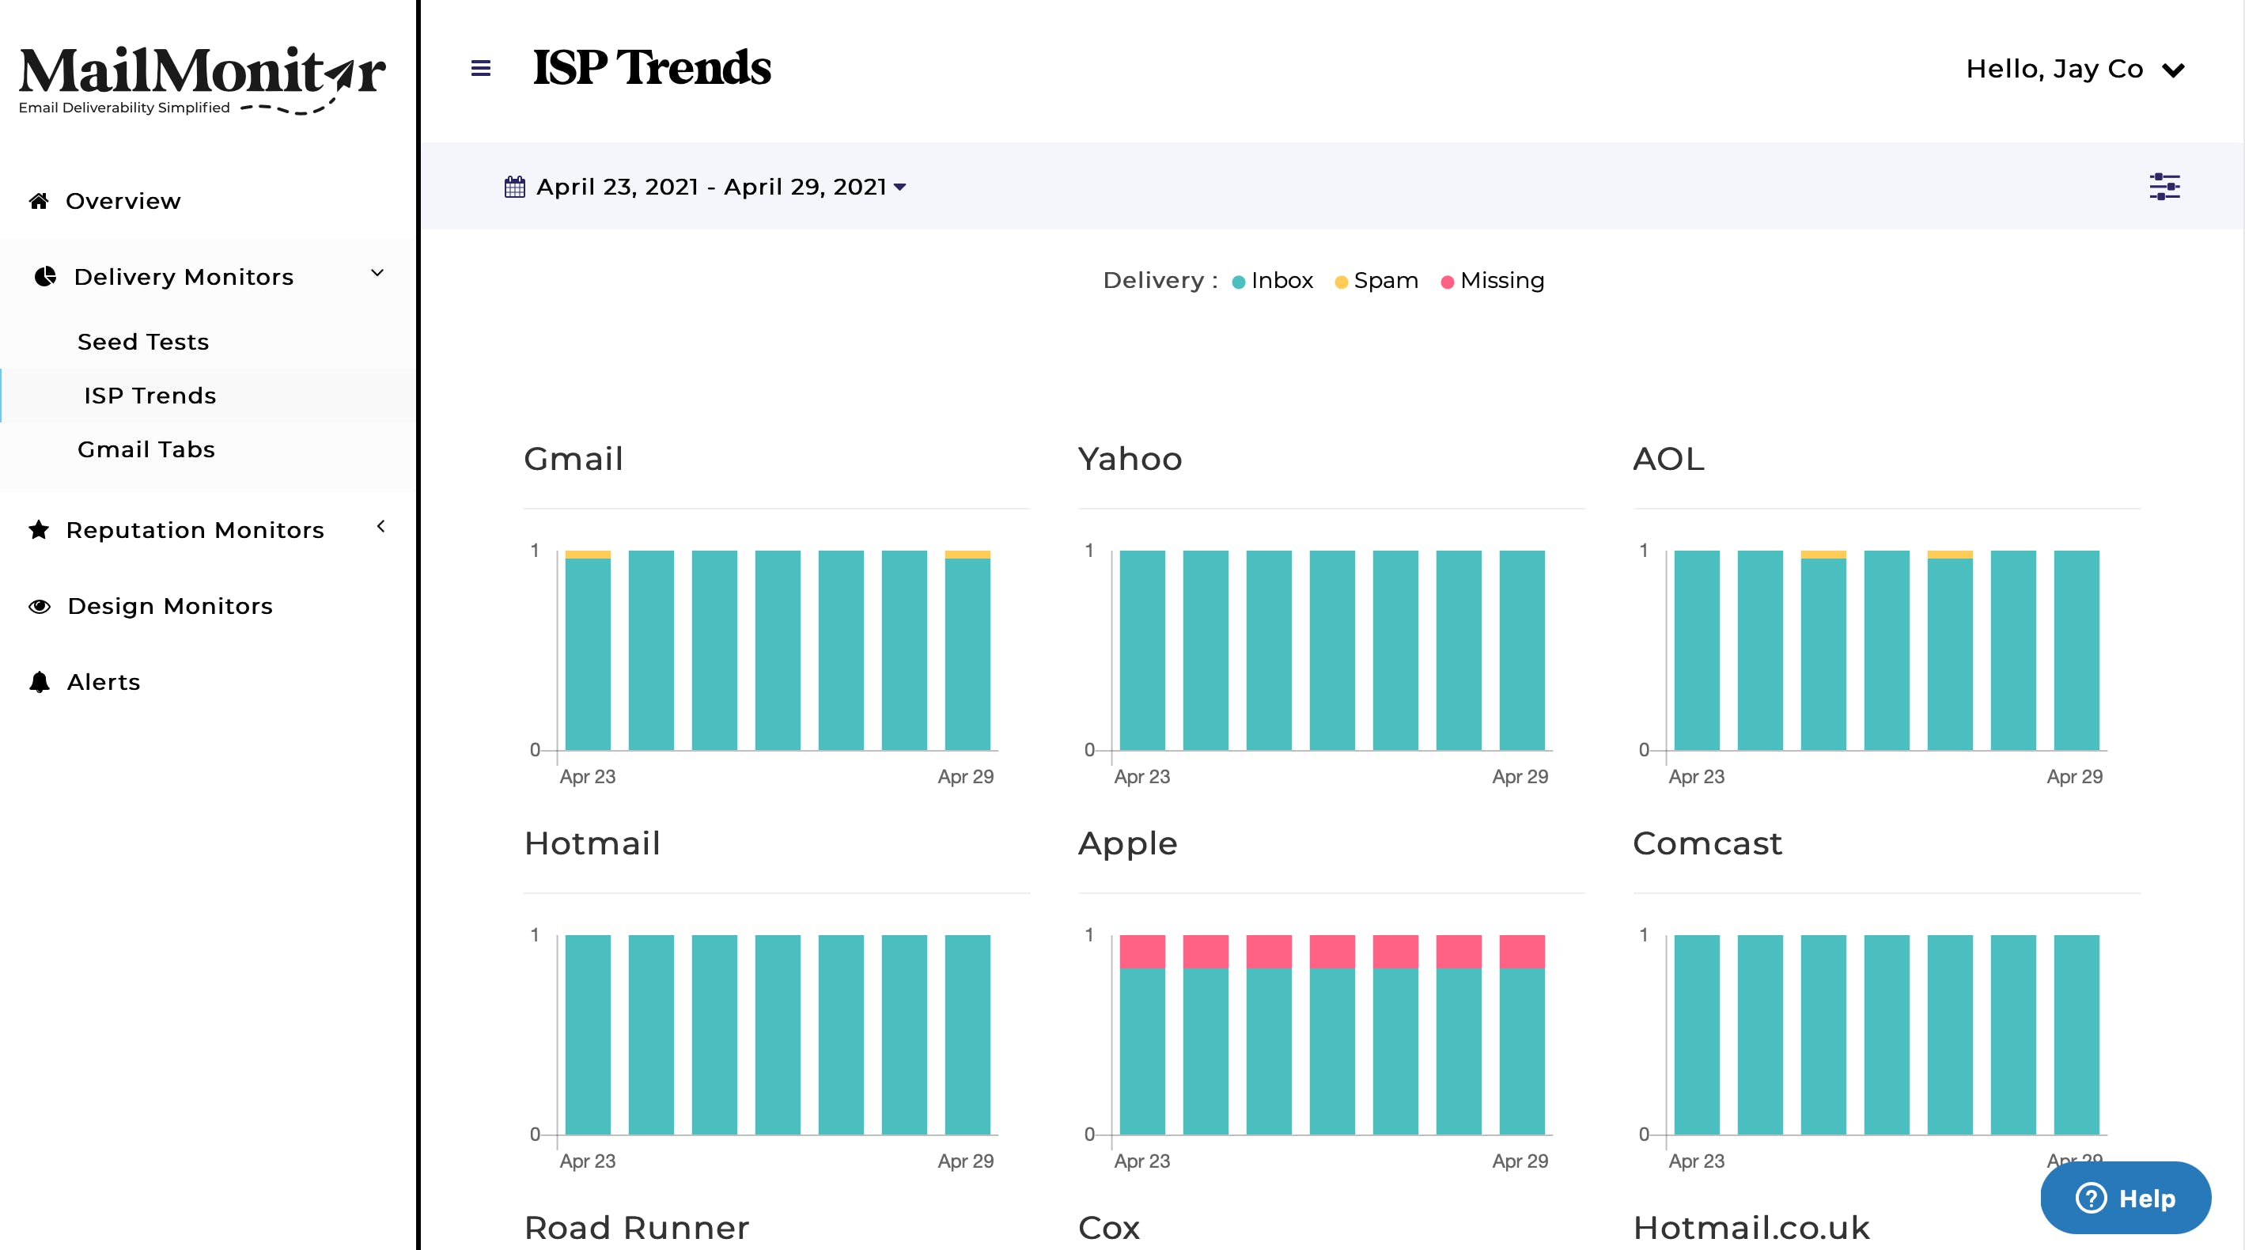Screen dimensions: 2245x1250
Task: Click the blue Help button
Action: [x=2125, y=1198]
